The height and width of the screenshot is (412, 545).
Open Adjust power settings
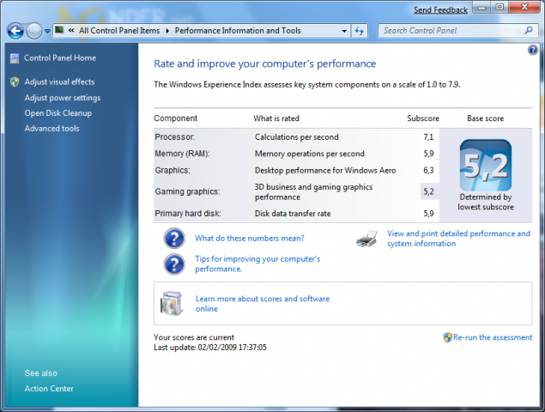pyautogui.click(x=63, y=98)
